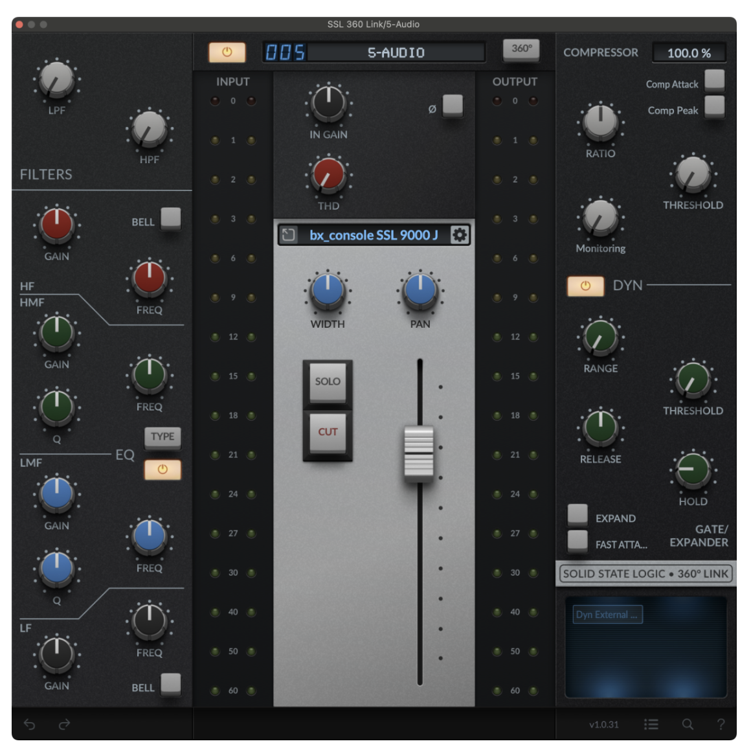Image resolution: width=751 pixels, height=750 pixels.
Task: Click the blue LMF FREQ knob
Action: 149,537
